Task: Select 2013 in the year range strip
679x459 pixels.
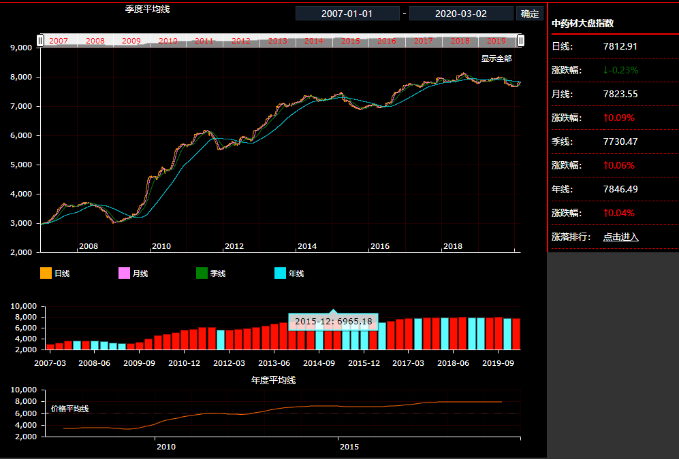Action: click(x=278, y=41)
